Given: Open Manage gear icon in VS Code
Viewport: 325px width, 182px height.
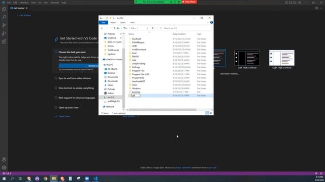Looking at the screenshot, I should click(x=4, y=167).
